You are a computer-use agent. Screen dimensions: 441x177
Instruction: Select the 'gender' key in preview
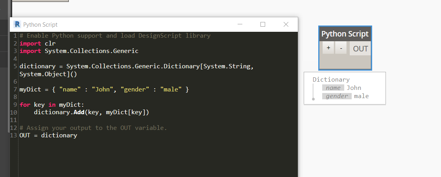[x=337, y=96]
